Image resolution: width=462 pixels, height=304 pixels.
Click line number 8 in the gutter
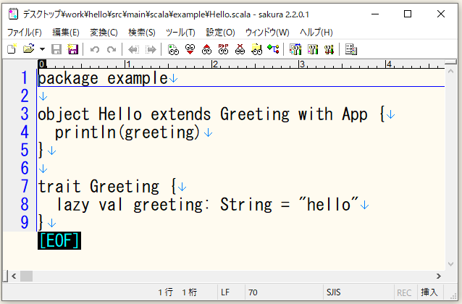24,204
